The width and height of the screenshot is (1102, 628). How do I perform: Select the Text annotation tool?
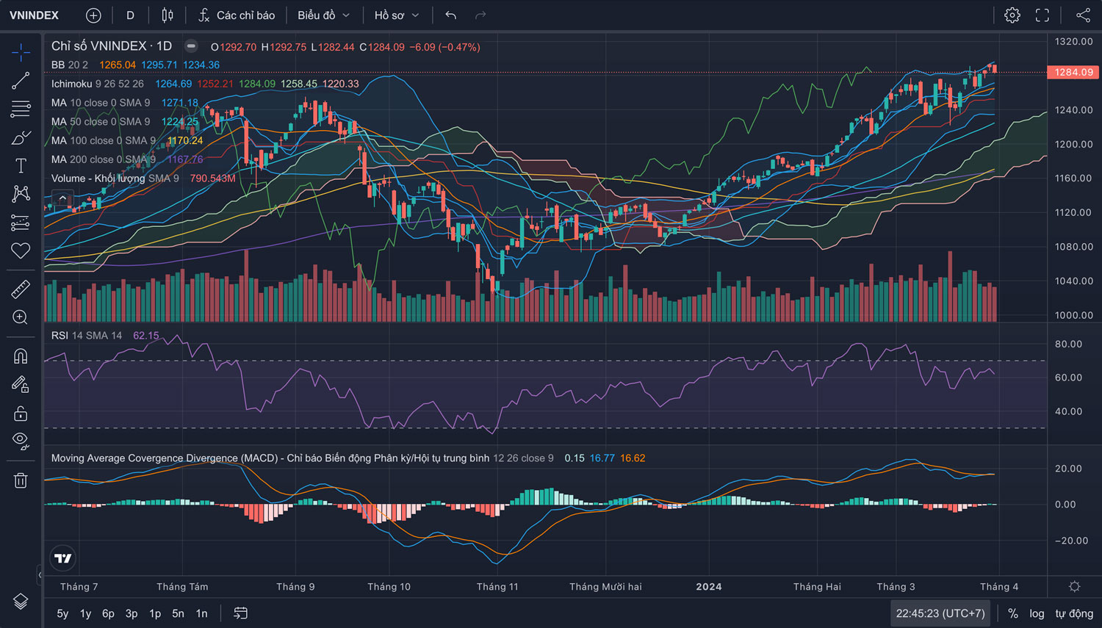[x=21, y=166]
